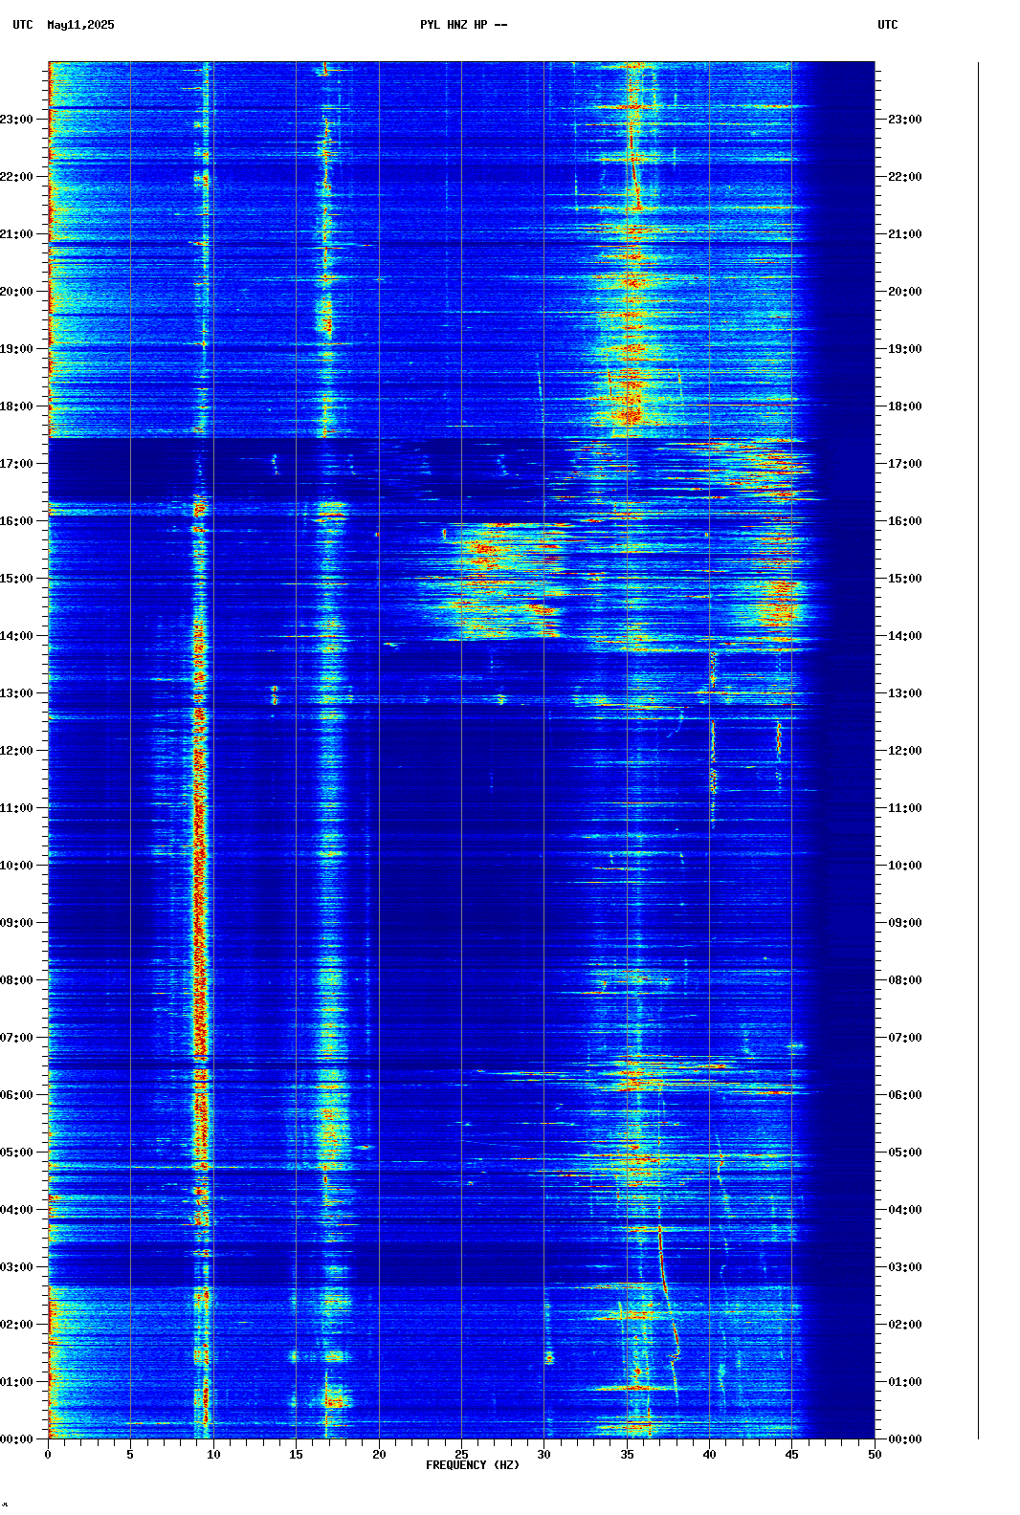Click the top-right "UTC" label
This screenshot has height=1515, width=1020.
tap(888, 25)
